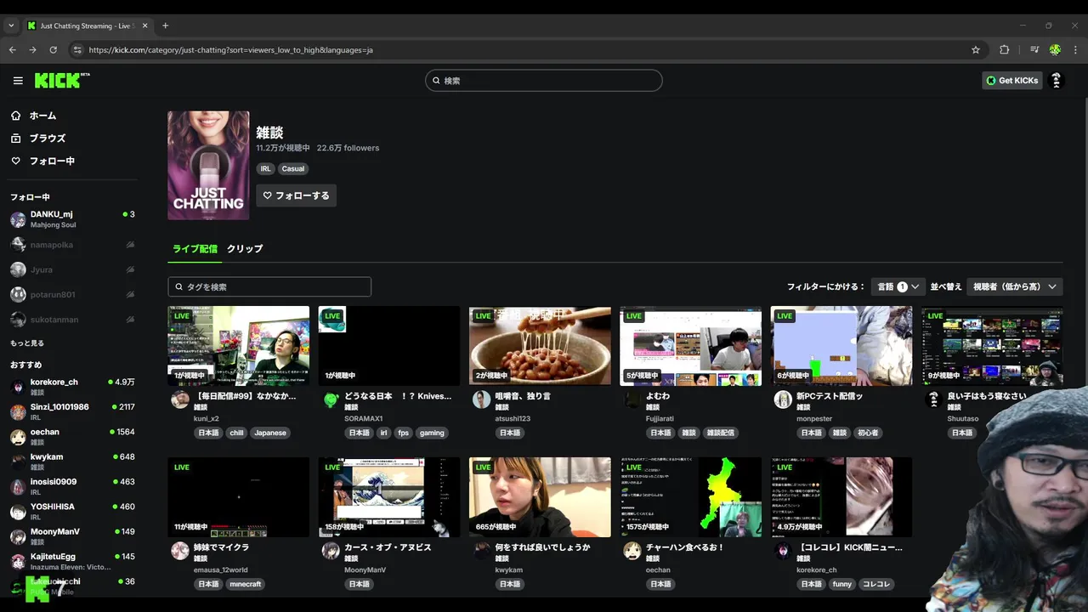Open sukotanman channel avatar
Screen dimensions: 1088x612
click(x=18, y=320)
